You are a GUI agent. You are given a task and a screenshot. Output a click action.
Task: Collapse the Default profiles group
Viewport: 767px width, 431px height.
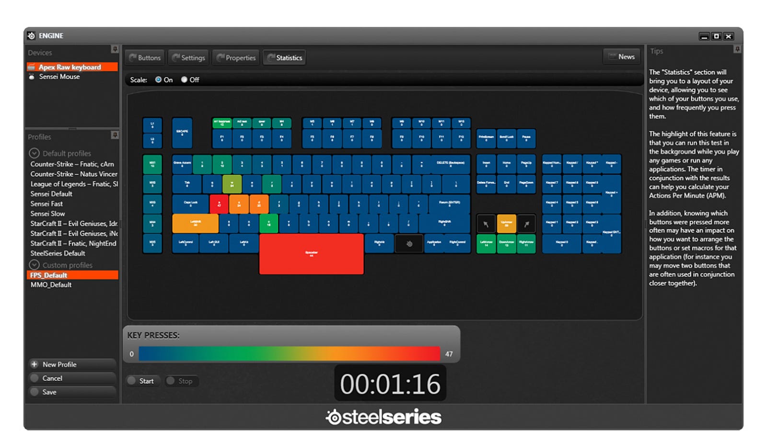tap(34, 153)
